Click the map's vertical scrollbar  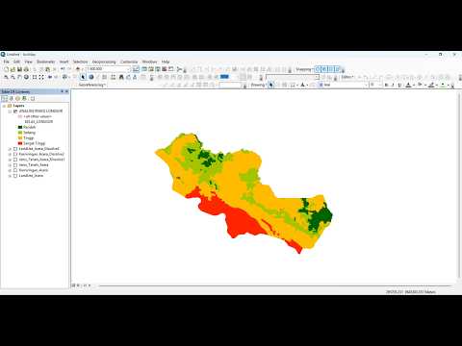click(459, 185)
